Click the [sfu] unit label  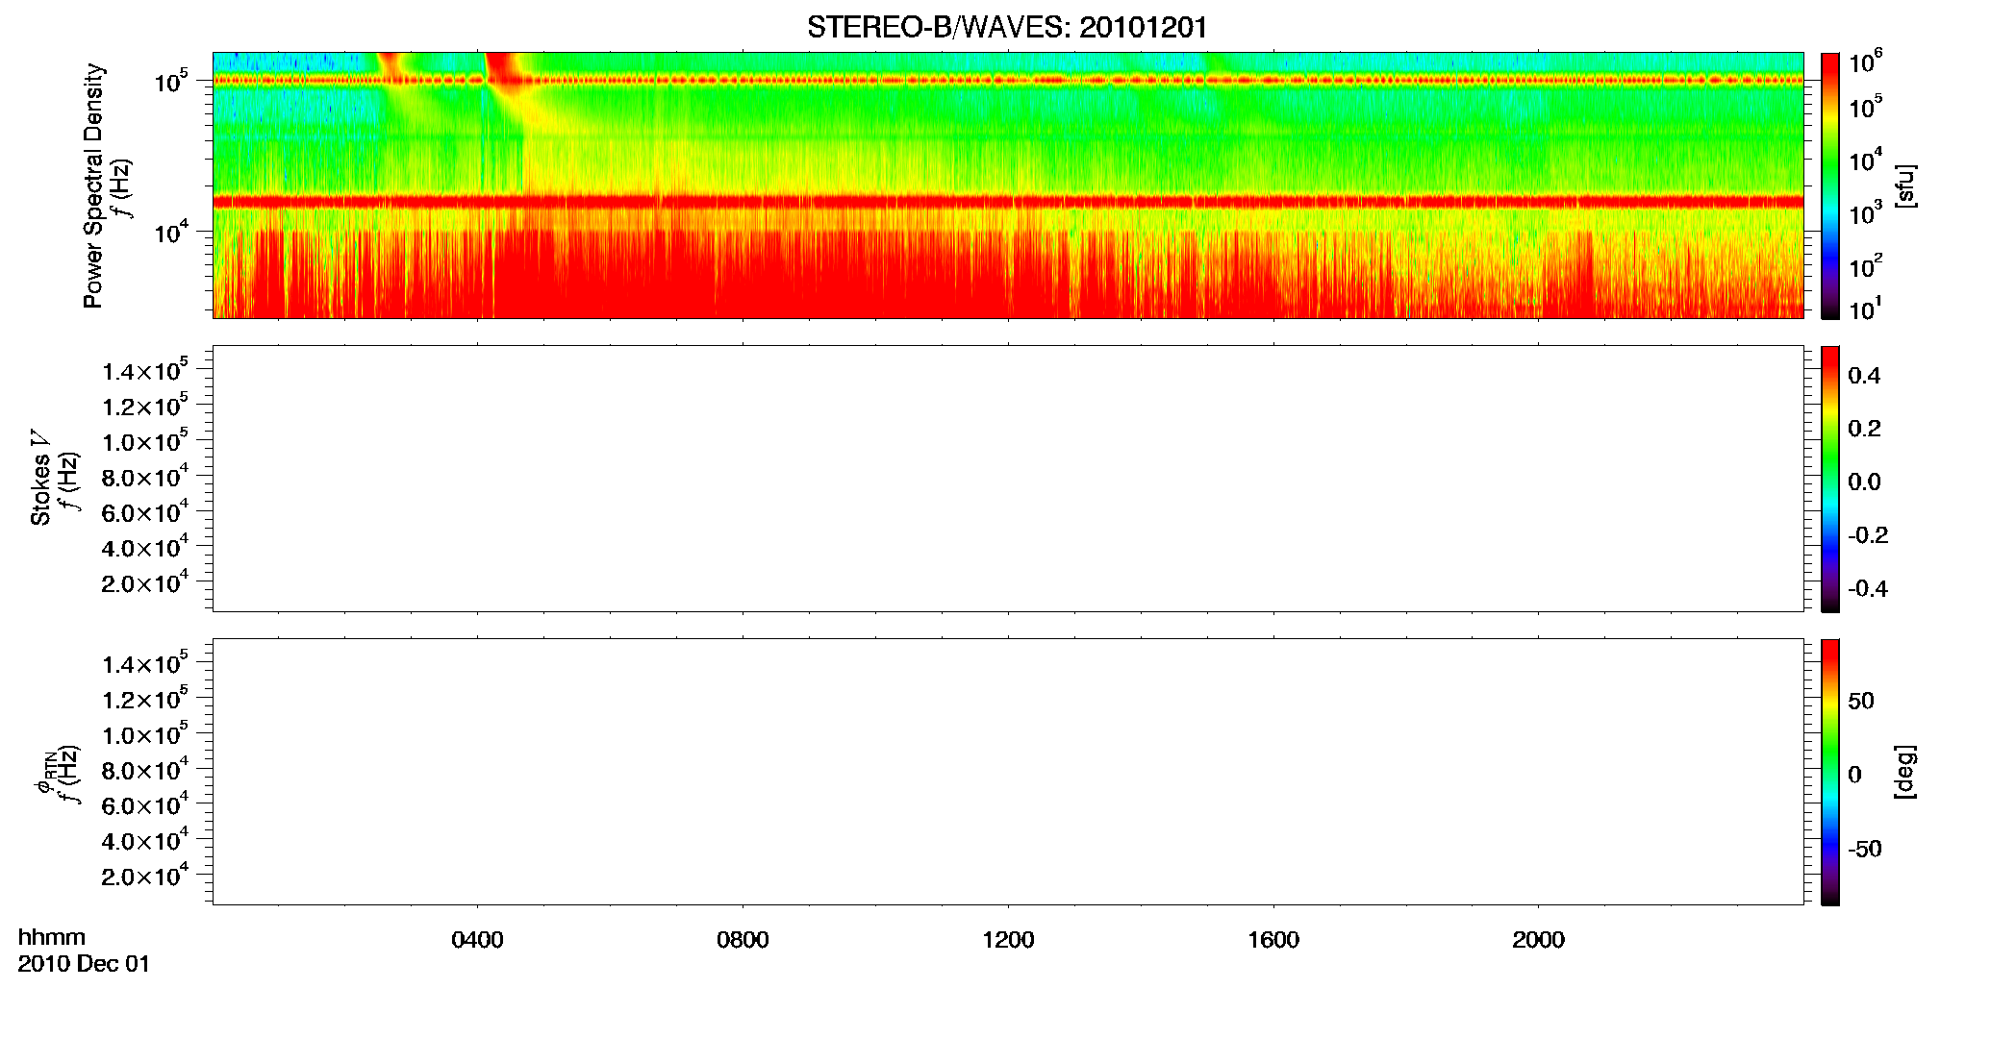click(1904, 185)
